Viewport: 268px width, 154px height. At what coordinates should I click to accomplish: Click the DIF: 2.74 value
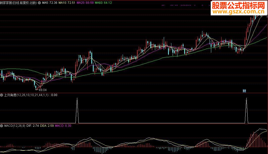click(33, 126)
